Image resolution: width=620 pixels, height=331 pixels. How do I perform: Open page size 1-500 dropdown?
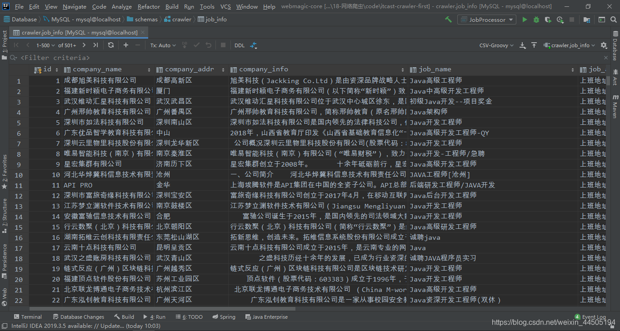[45, 45]
